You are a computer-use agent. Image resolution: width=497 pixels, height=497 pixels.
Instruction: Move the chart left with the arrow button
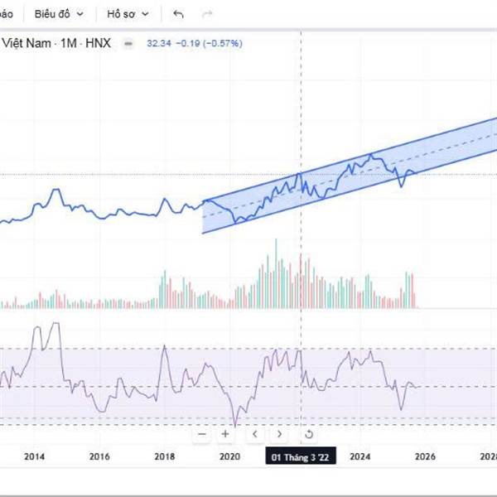pyautogui.click(x=255, y=434)
